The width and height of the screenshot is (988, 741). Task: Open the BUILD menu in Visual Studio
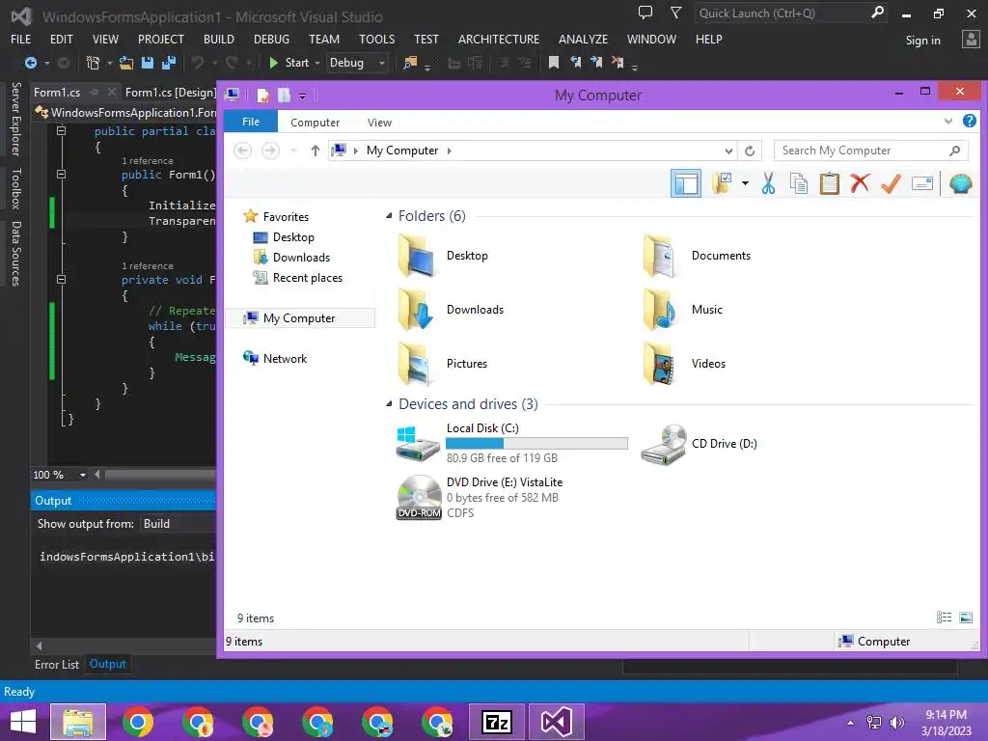click(x=219, y=39)
